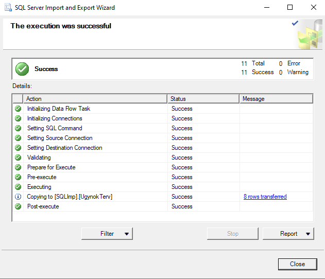Screen dimensions: 325x279
Task: Select the Initializing Connections row text
Action: tap(55, 118)
